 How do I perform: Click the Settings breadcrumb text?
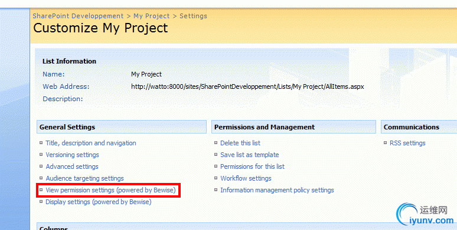point(193,16)
